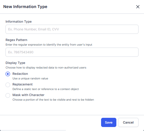Click the Mask with Character label
The width and height of the screenshot is (144, 131).
(x=29, y=95)
